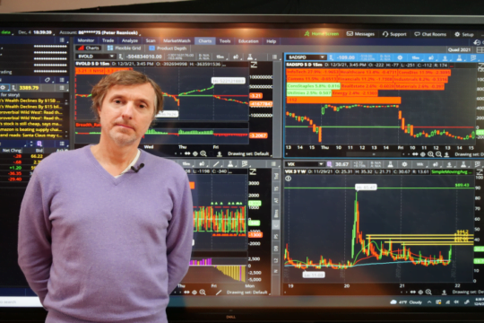Expand the VIX symbol dropdown
Viewport: 484px width, 323px height.
[321, 164]
